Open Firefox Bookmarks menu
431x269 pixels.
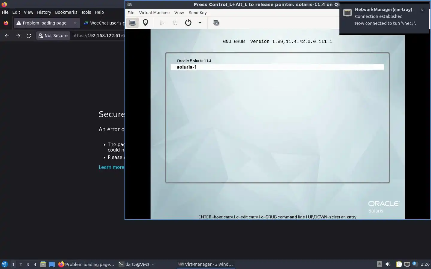click(x=66, y=12)
